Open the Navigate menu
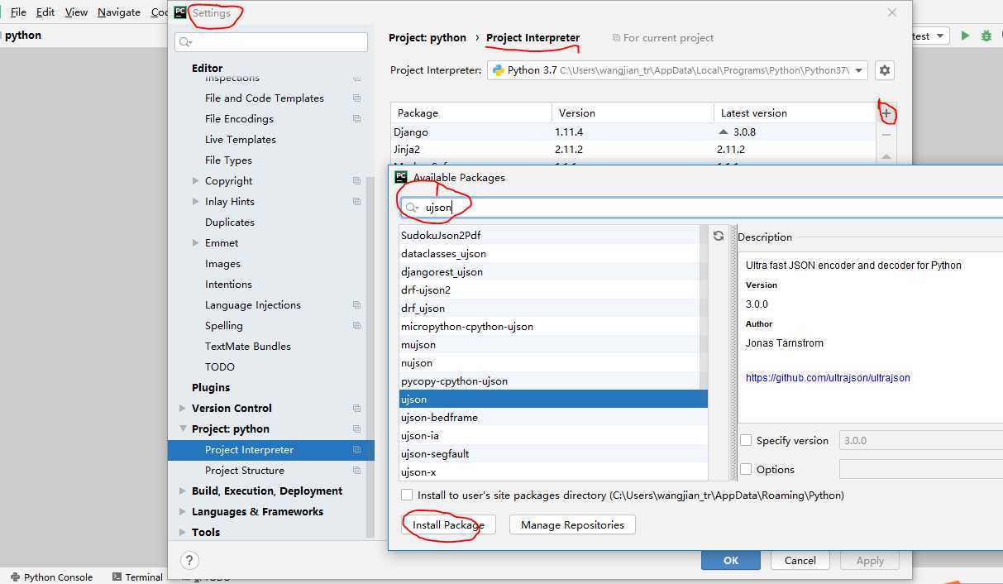The height and width of the screenshot is (584, 1003). 119,12
